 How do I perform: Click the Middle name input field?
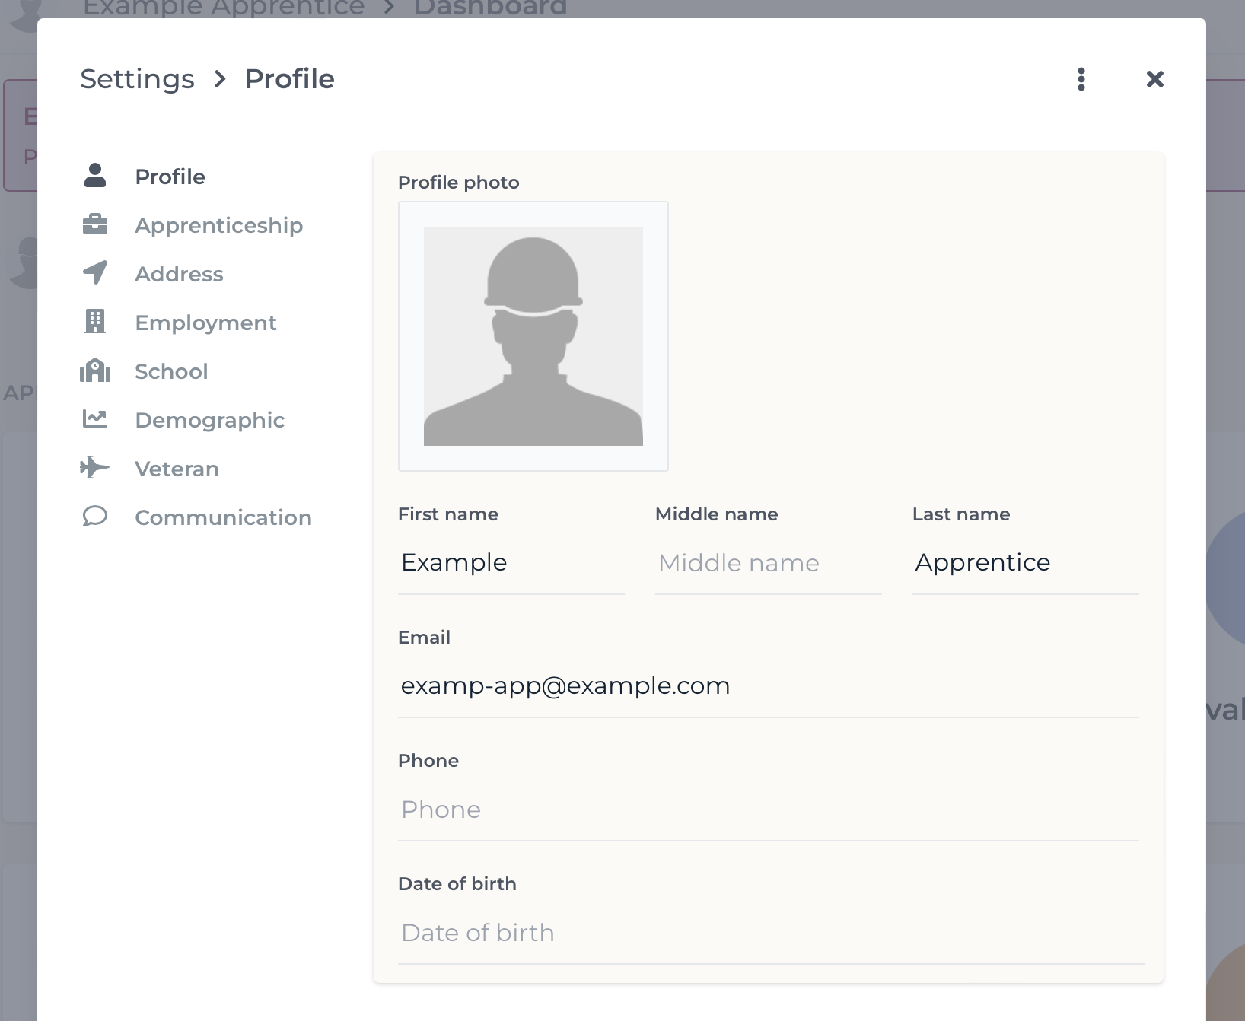click(769, 563)
